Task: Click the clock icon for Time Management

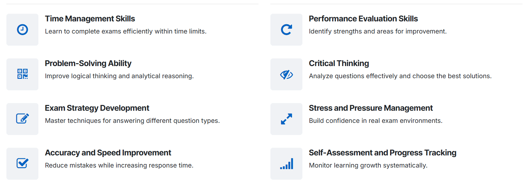Action: click(22, 30)
